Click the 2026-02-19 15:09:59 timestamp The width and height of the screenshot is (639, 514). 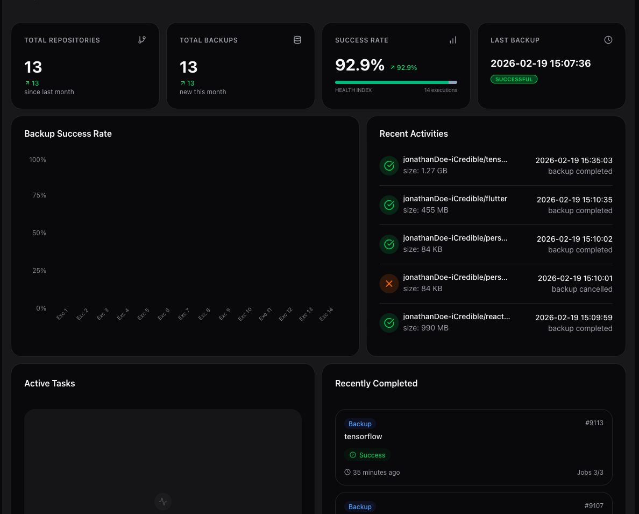574,318
